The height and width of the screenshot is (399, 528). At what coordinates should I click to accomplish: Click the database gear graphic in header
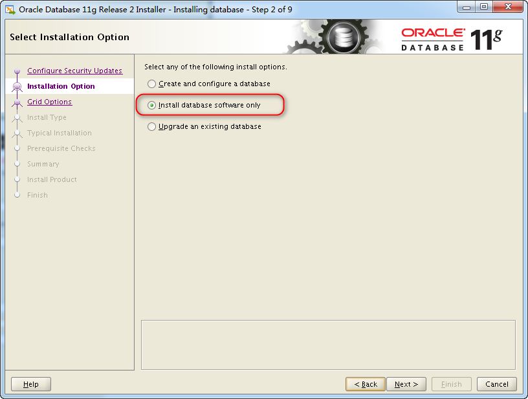(343, 36)
